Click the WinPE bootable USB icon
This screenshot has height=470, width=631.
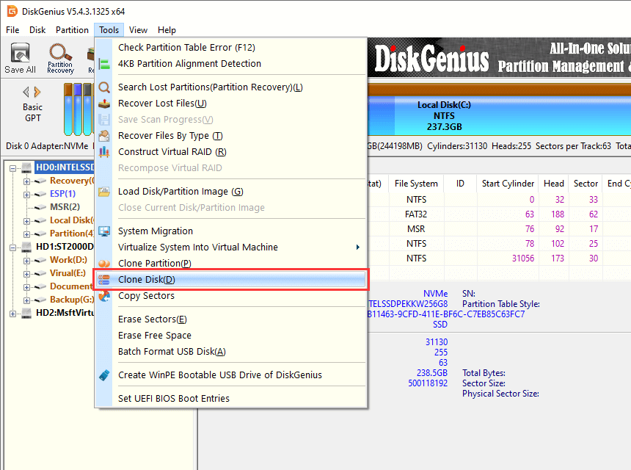[104, 375]
